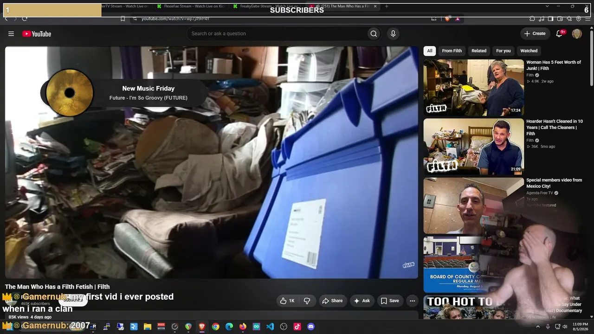Open Brave Shields lion icon in address bar
This screenshot has width=594, height=334.
[x=447, y=19]
